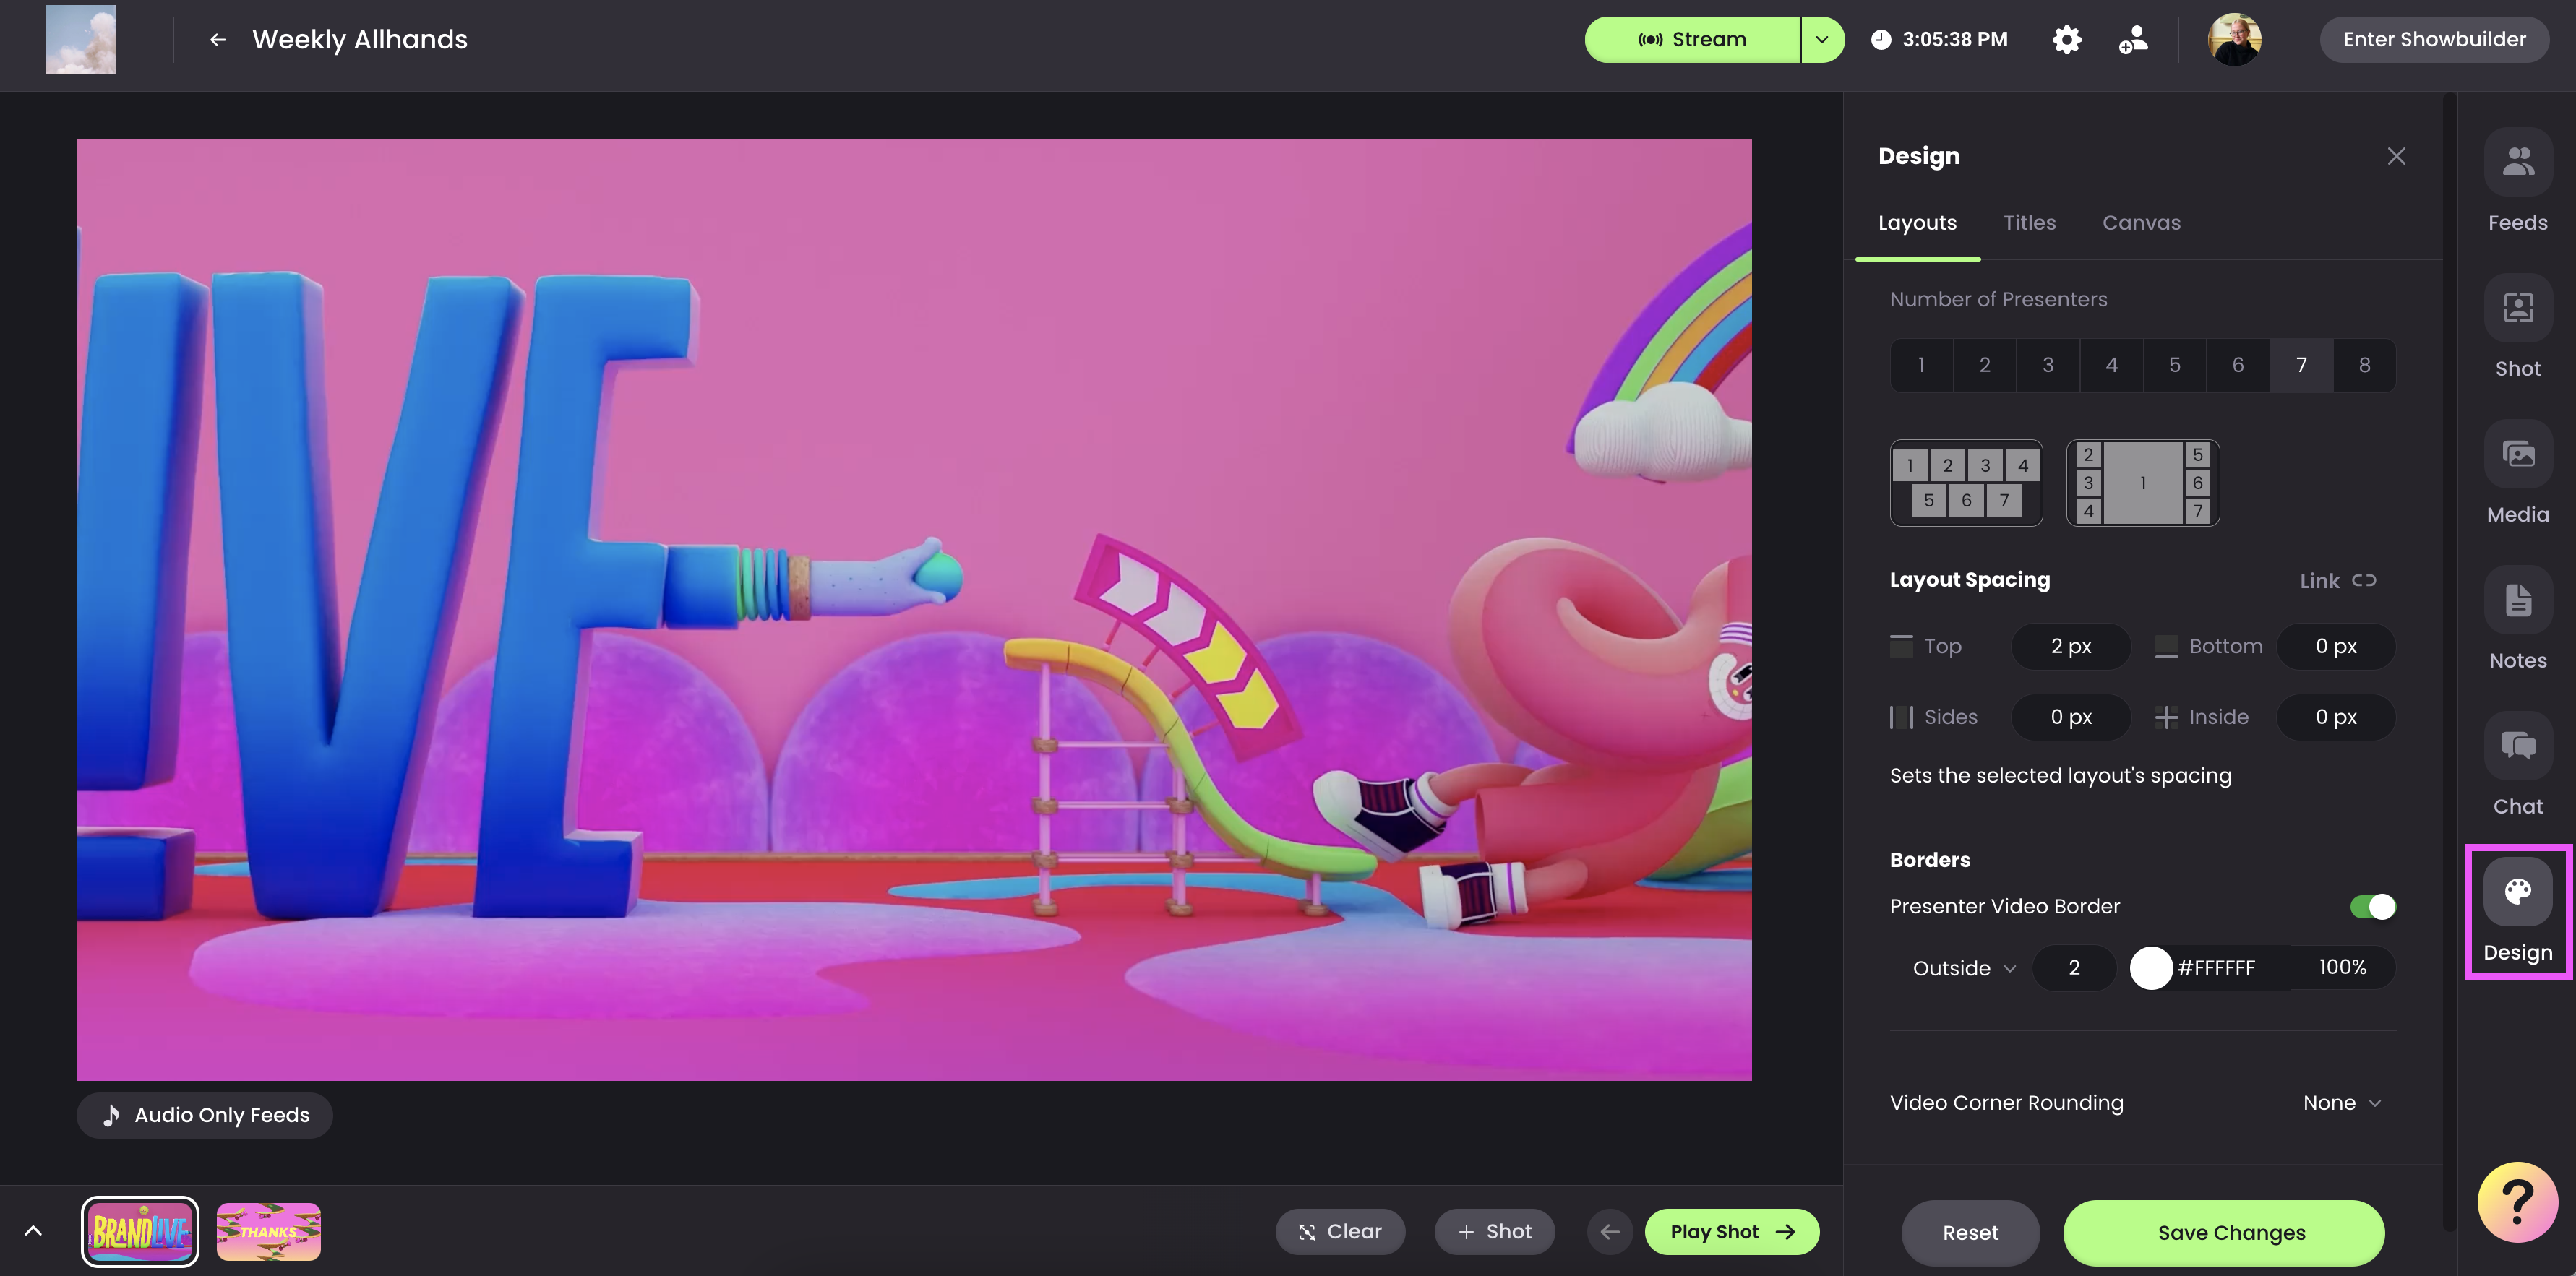Click the cloud image logo thumbnail
The height and width of the screenshot is (1276, 2576).
coord(81,40)
